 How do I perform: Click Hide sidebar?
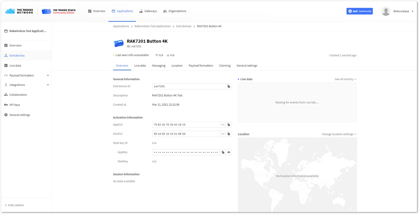[x=15, y=205]
